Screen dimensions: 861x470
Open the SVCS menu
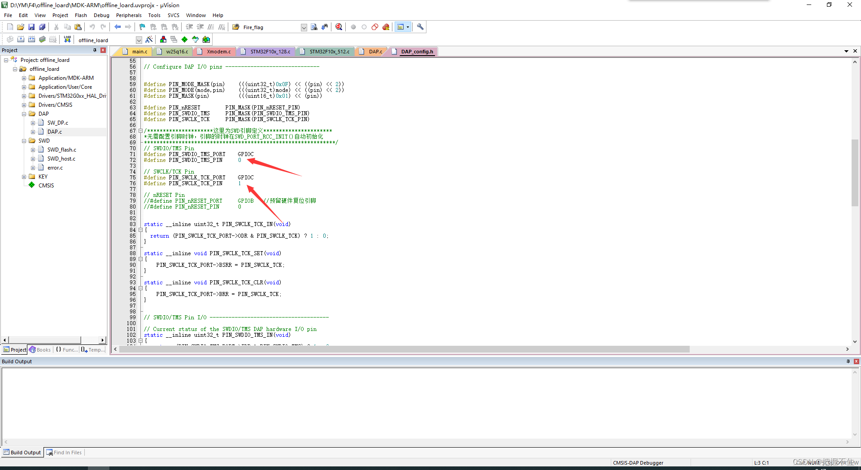point(174,15)
